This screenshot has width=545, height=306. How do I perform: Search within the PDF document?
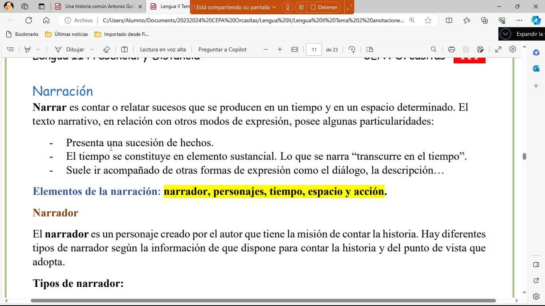pos(434,49)
